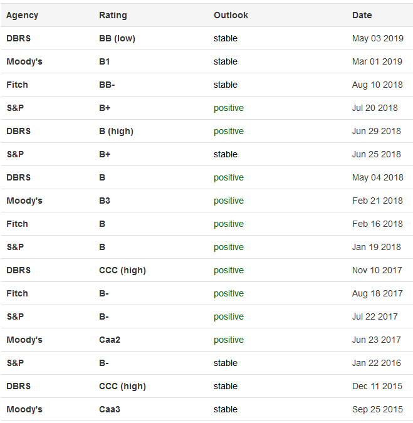Select the B (high) rating cell
This screenshot has height=423, width=413.
[x=116, y=132]
